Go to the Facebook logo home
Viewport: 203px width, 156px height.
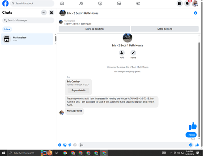click(x=5, y=3)
